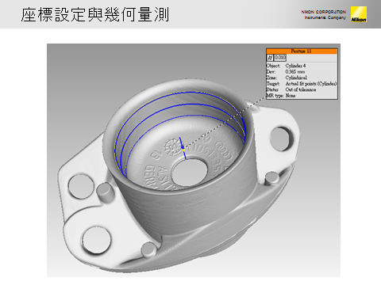Select the 0.010 tolerance value field

(x=280, y=58)
